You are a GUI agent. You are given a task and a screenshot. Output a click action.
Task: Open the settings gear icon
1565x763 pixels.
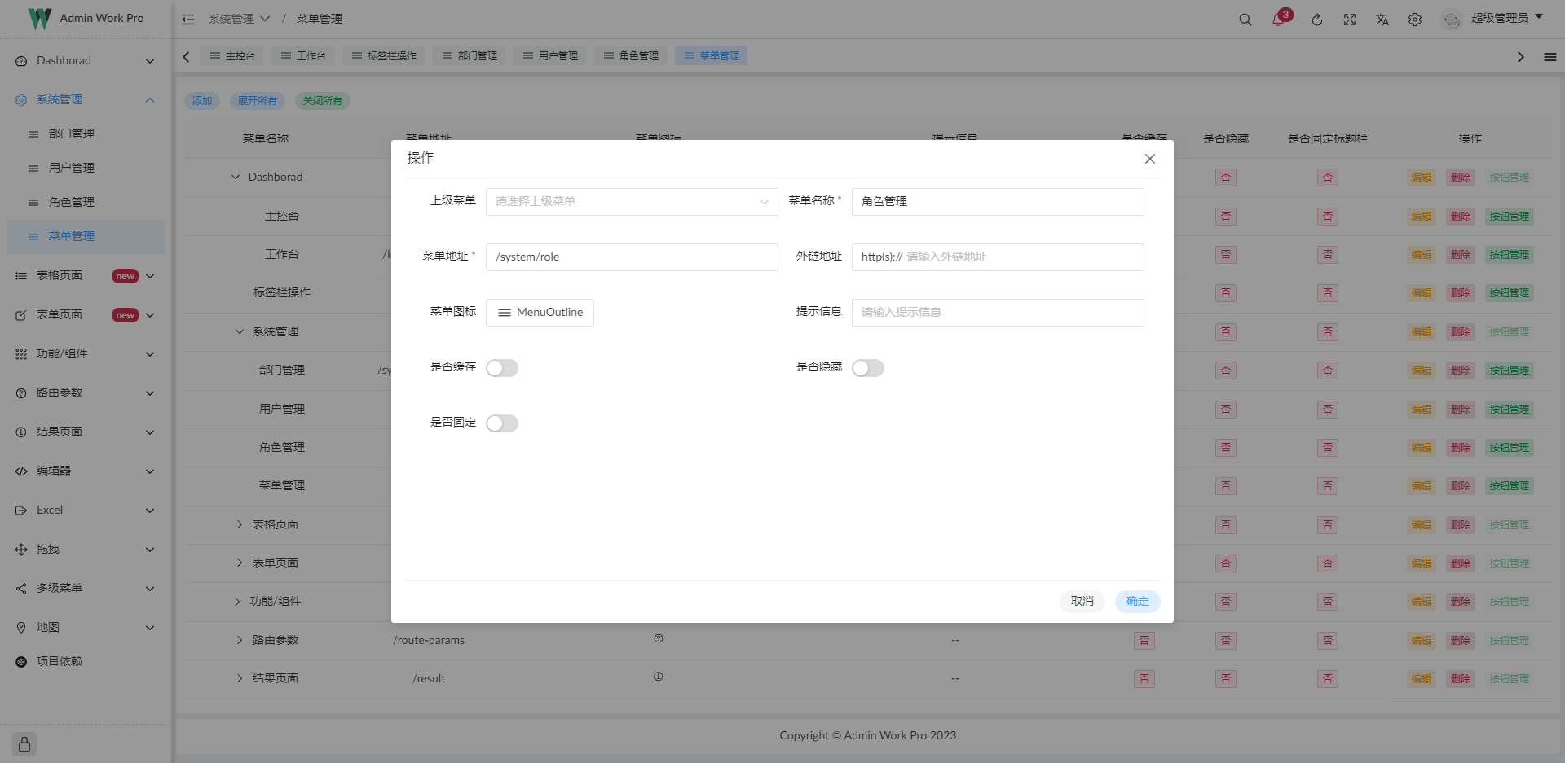pos(1415,19)
